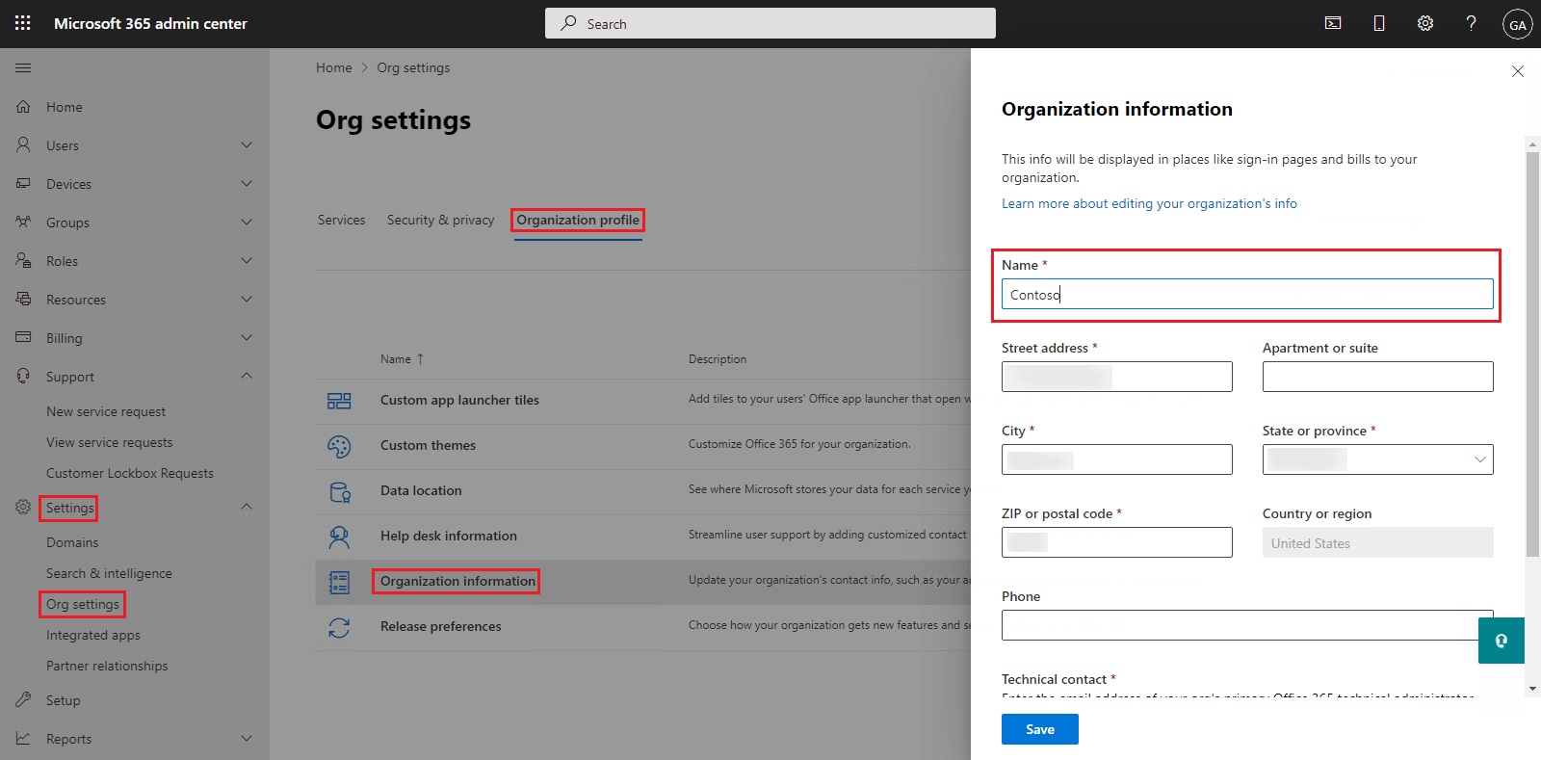
Task: Click the mobile app icon in header
Action: [x=1379, y=23]
